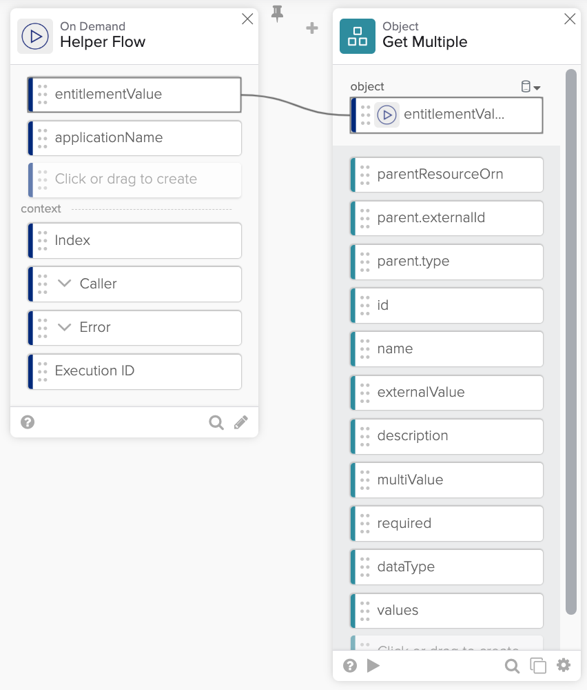The height and width of the screenshot is (690, 587).
Task: Expand the Caller context field
Action: pyautogui.click(x=65, y=284)
